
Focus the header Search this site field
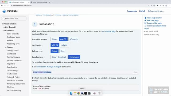click(157, 11)
